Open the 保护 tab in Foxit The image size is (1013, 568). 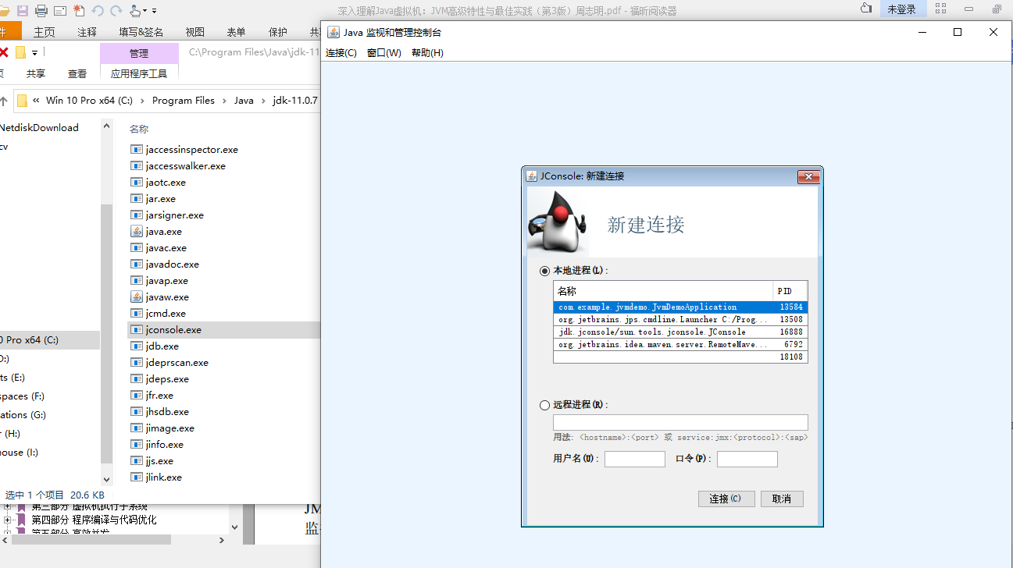pyautogui.click(x=278, y=32)
